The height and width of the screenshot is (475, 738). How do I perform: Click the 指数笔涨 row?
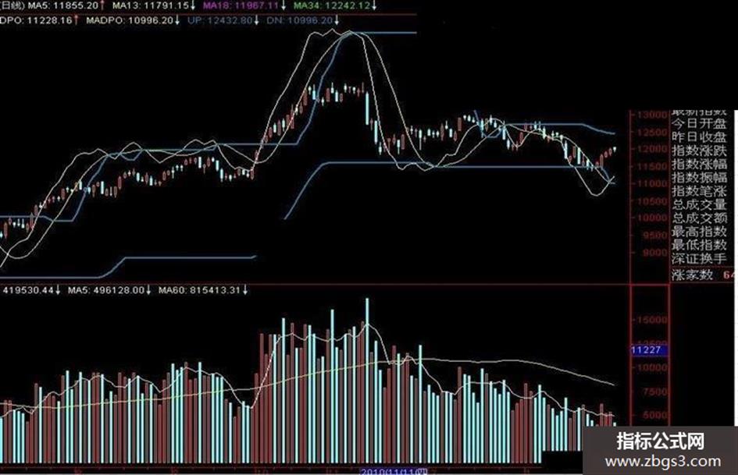click(700, 191)
